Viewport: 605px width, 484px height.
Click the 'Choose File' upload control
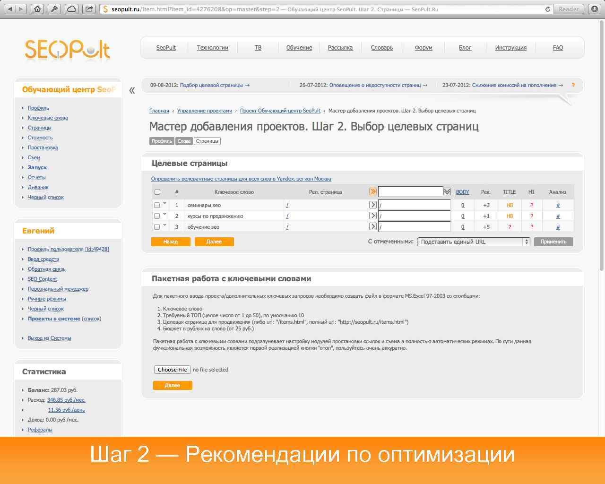point(172,370)
